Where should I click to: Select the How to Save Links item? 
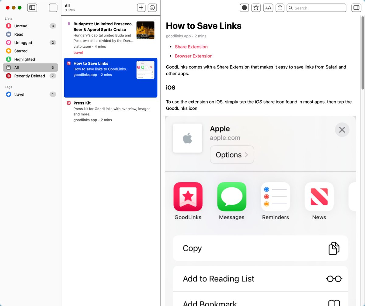pos(111,78)
